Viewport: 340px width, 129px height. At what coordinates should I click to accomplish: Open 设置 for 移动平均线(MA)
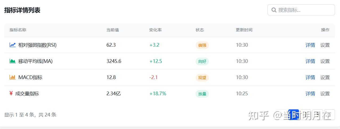[325, 61]
